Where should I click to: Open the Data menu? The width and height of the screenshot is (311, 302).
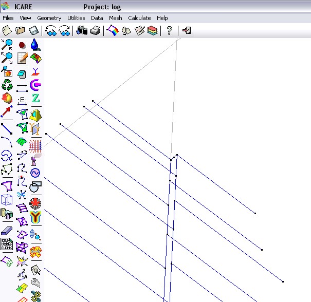coord(97,18)
